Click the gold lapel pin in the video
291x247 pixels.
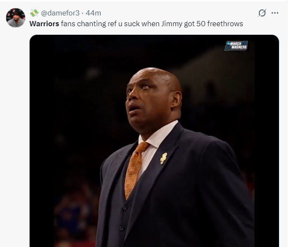(x=164, y=159)
